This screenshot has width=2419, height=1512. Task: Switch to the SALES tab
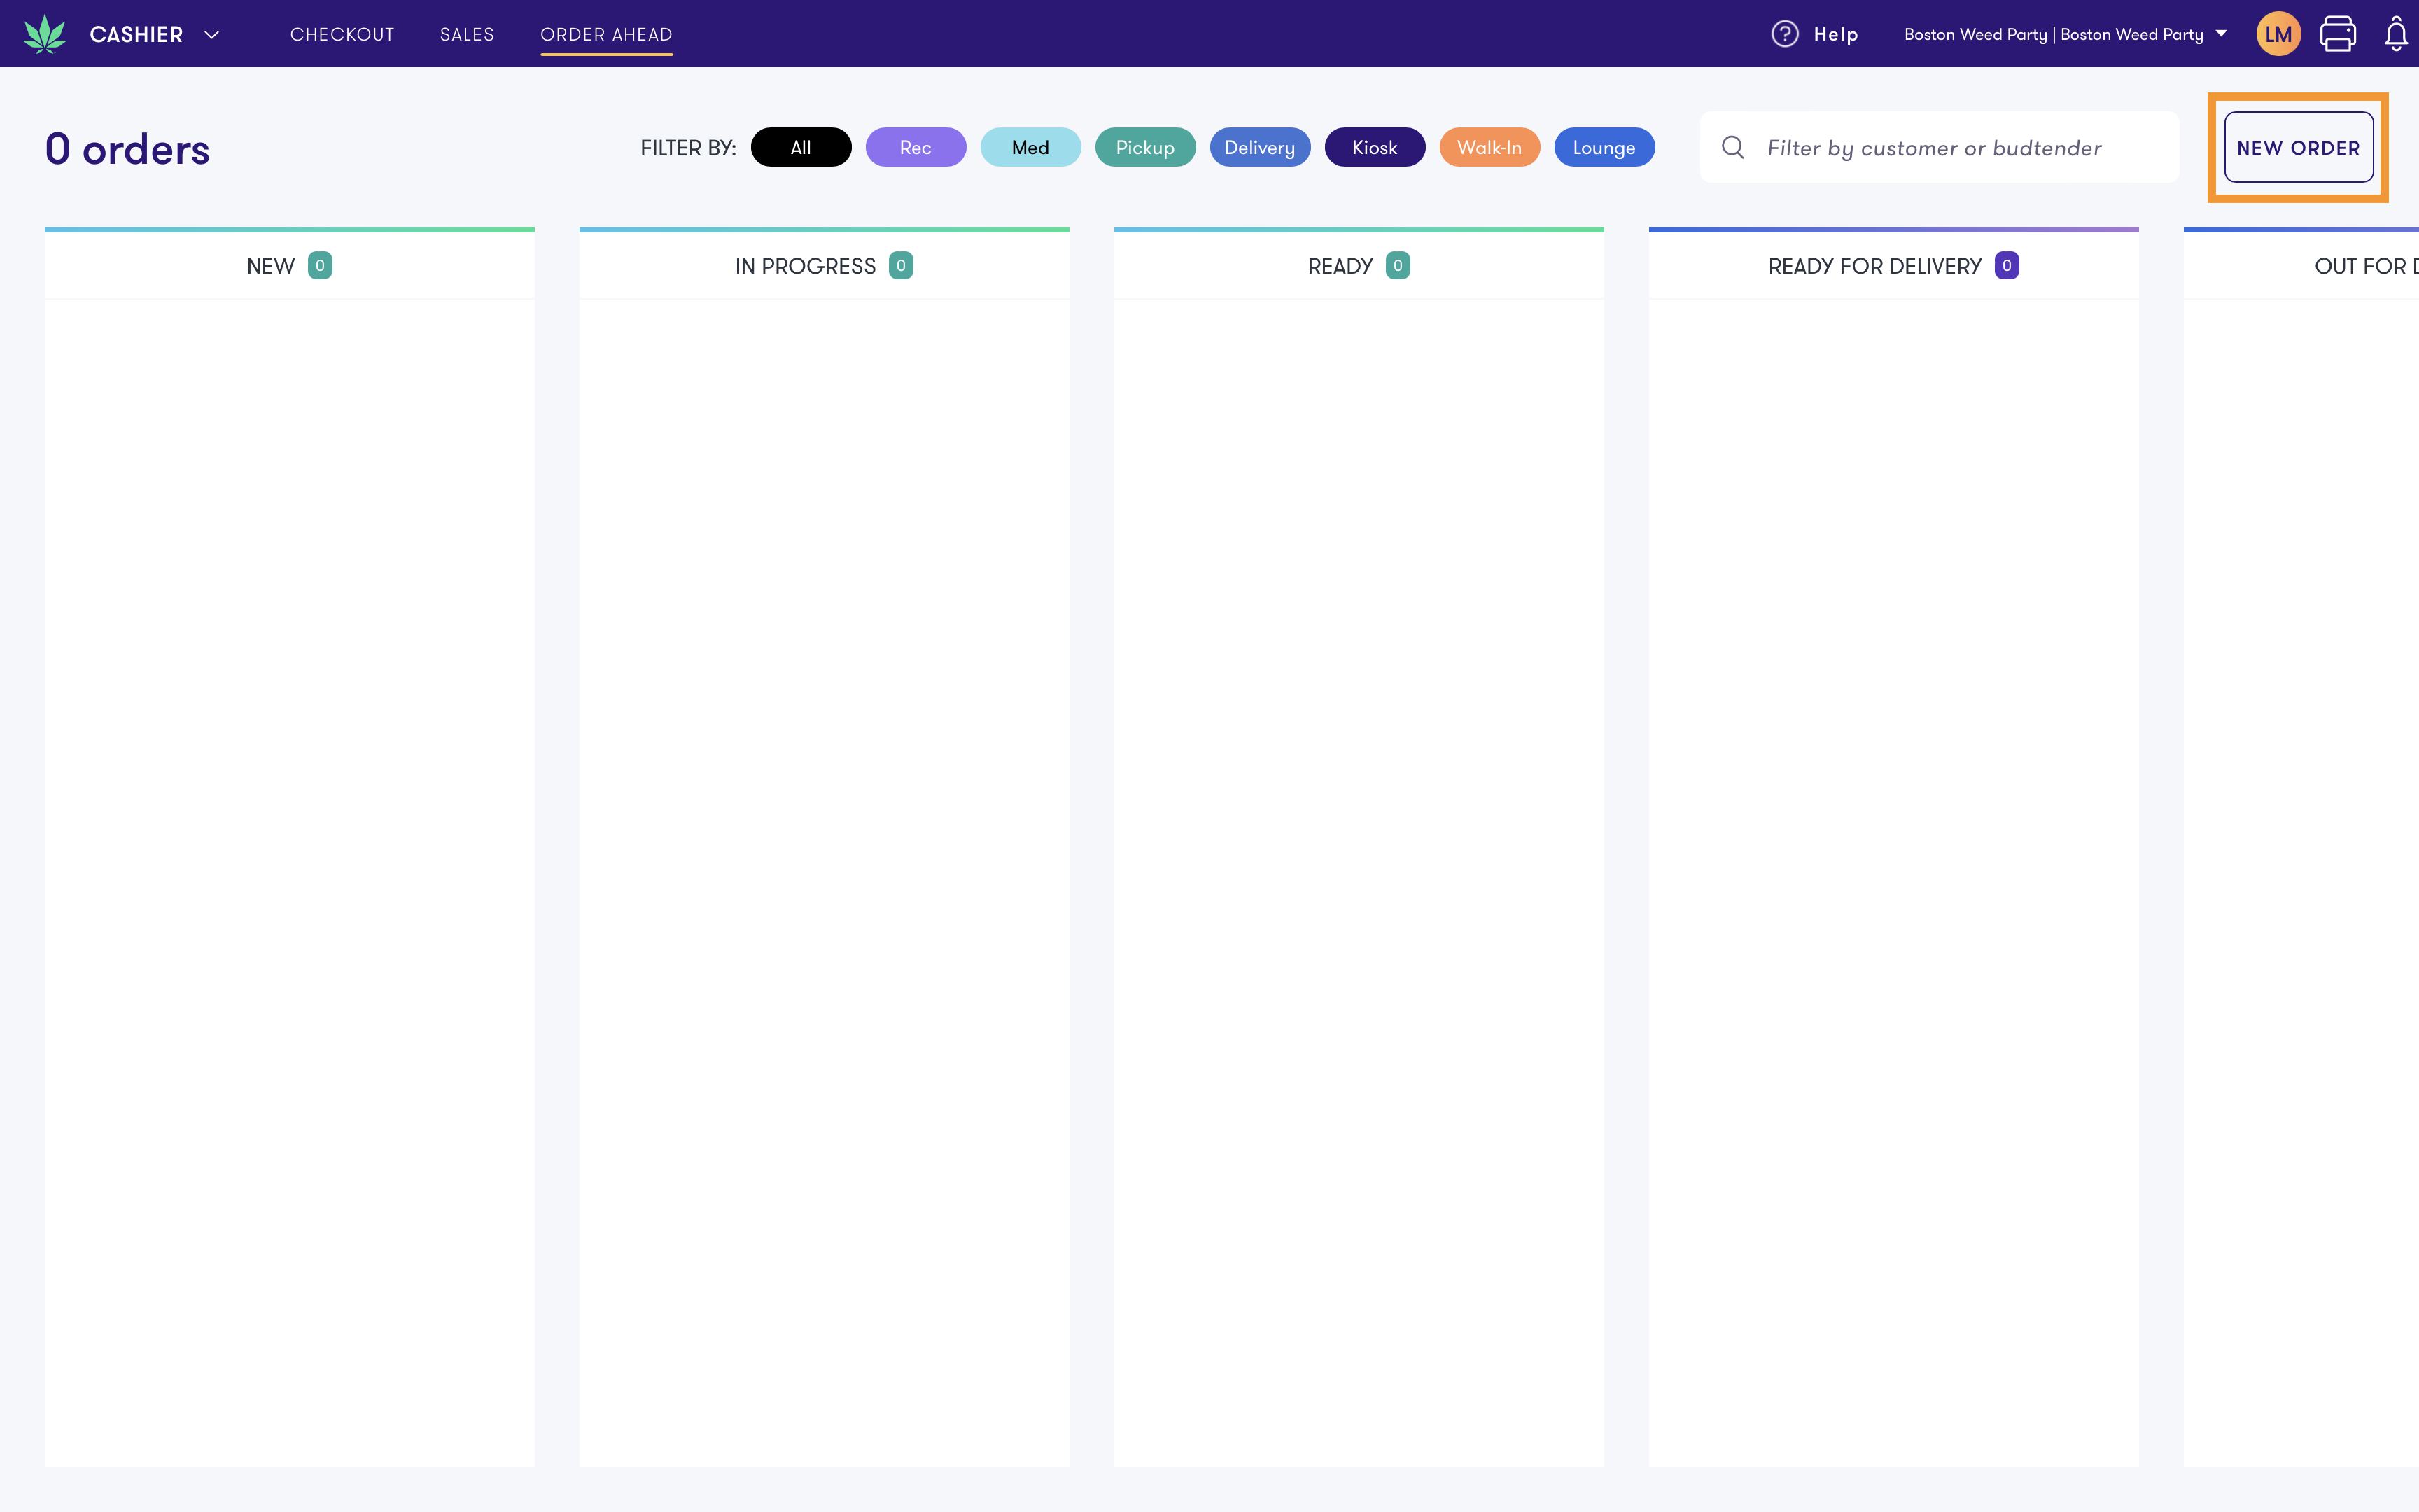click(467, 34)
